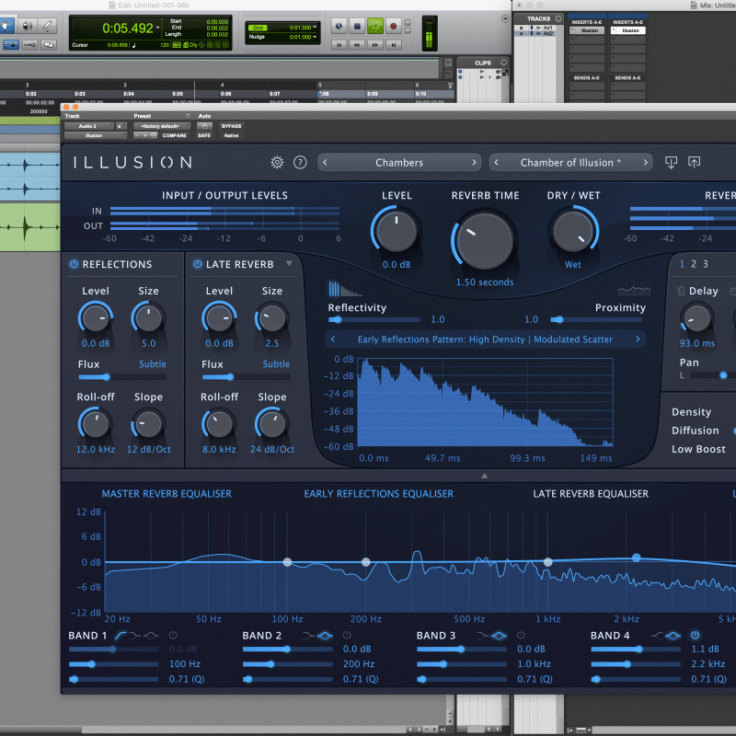Viewport: 736px width, 736px height.
Task: Select the Pro Tools Grabber hand tool
Action: pos(7,26)
